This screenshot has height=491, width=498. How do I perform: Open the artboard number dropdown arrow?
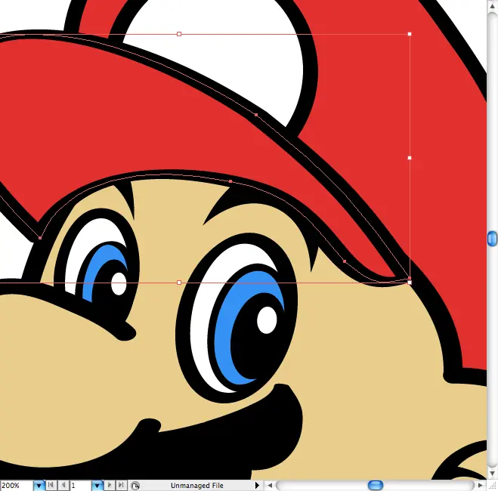click(97, 485)
